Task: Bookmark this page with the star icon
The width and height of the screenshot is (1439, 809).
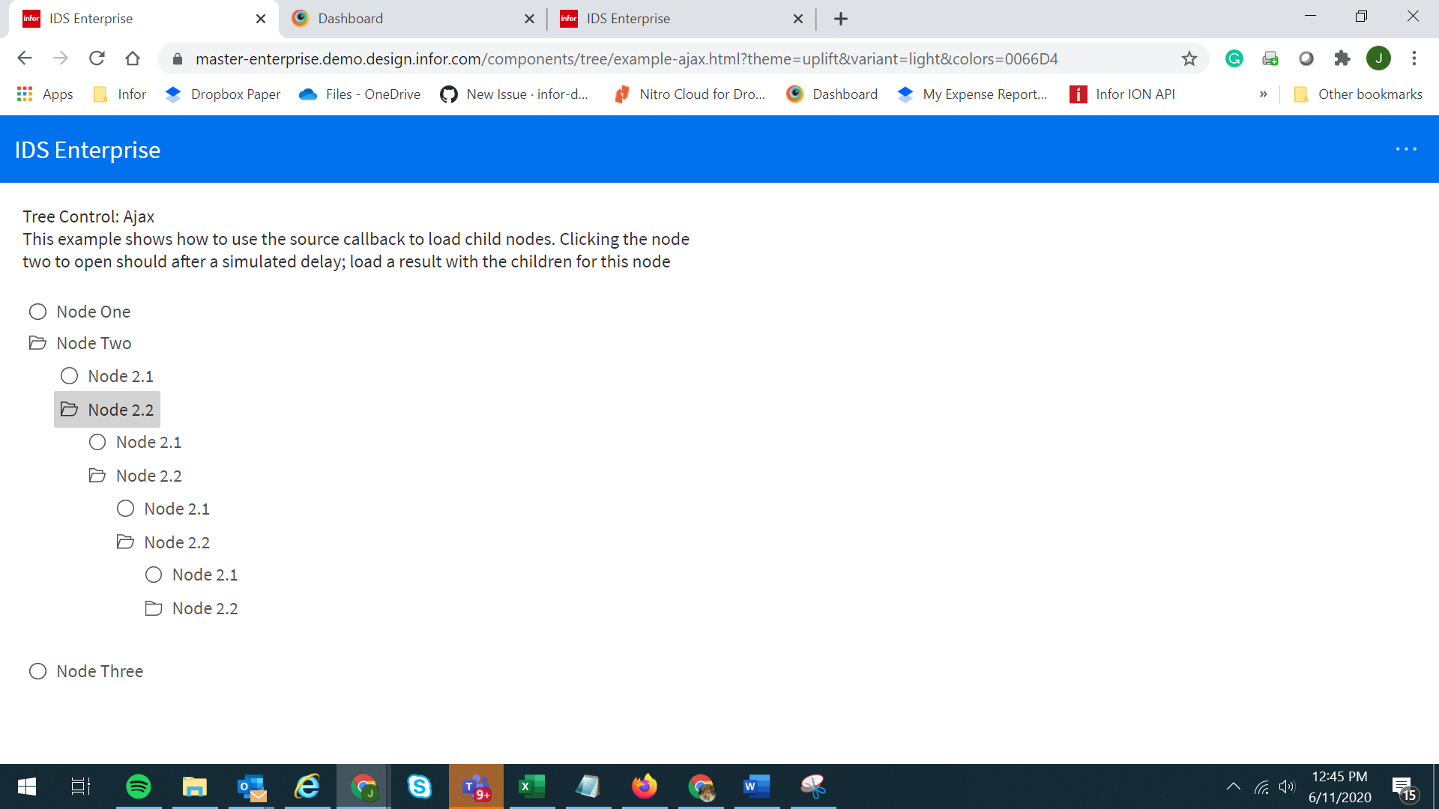Action: (x=1189, y=58)
